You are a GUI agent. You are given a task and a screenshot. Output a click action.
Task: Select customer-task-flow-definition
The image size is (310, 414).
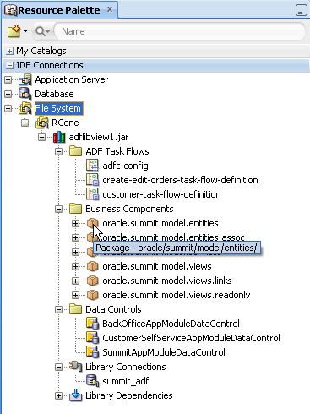tap(161, 194)
